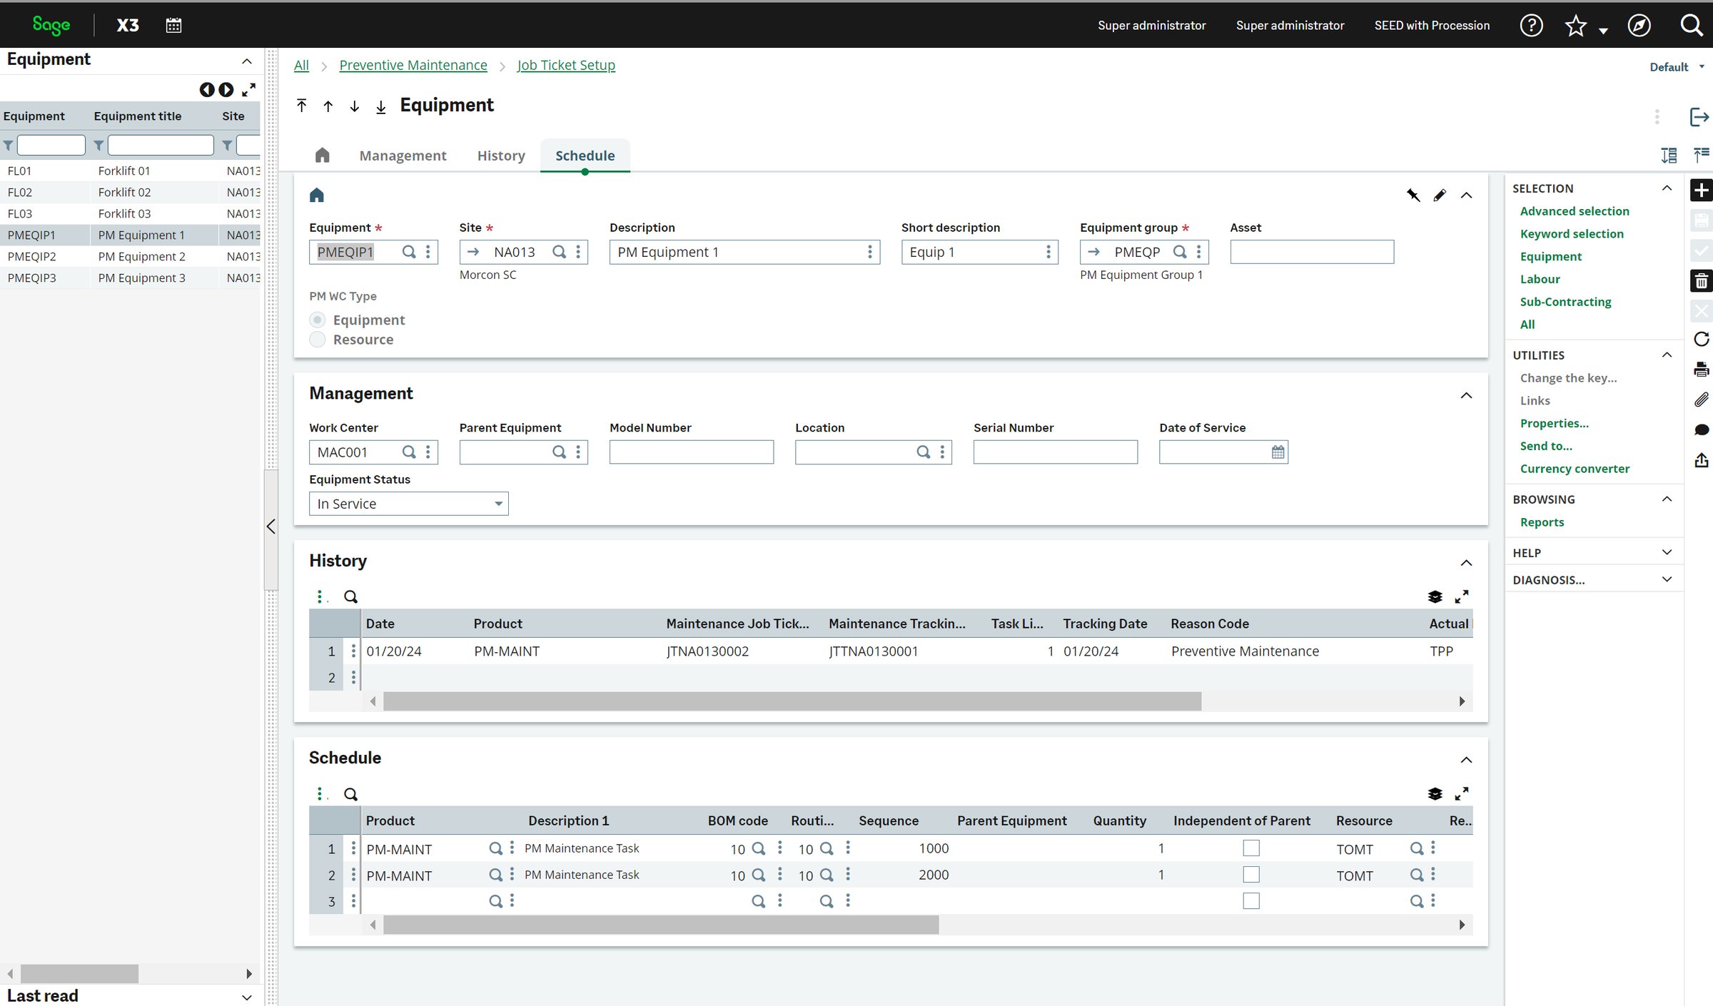This screenshot has height=1006, width=1713.
Task: Print the record via the printer icon
Action: pos(1702,369)
